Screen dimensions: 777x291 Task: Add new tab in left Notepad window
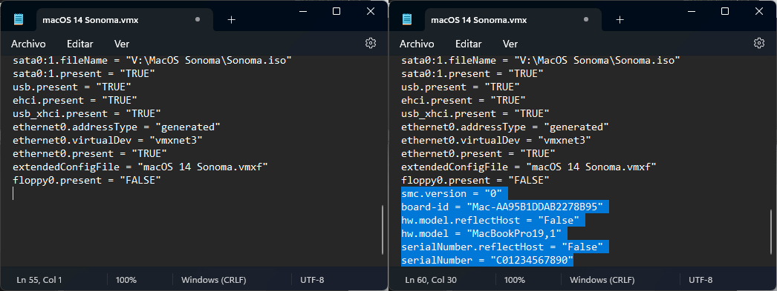coord(232,20)
